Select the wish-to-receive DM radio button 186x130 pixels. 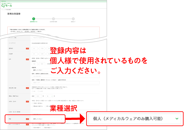coord(33,128)
